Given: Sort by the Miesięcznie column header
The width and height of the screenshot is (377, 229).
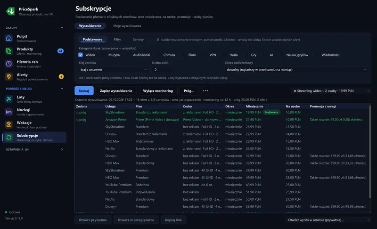Looking at the screenshot, I should point(254,106).
